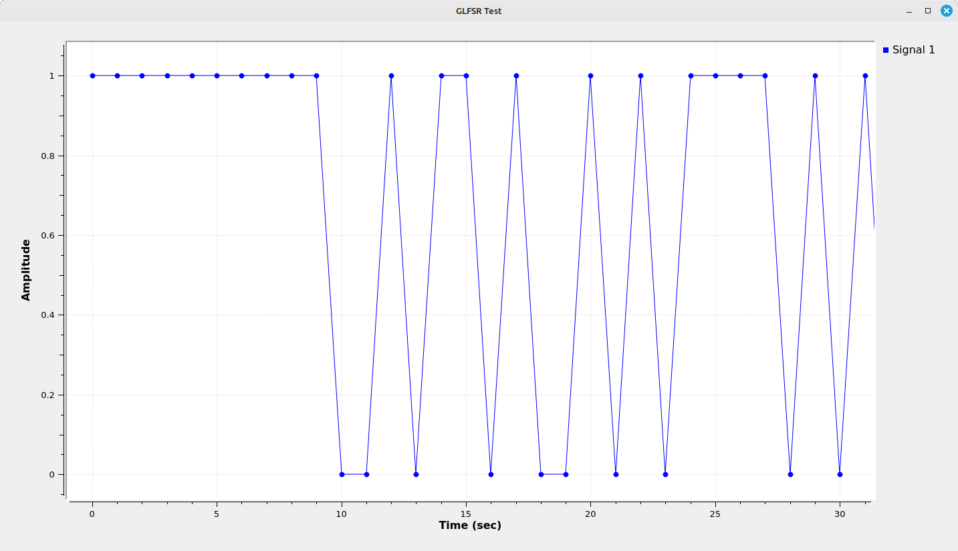958x551 pixels.
Task: Minimize the GLFSR Test window
Action: tap(909, 11)
